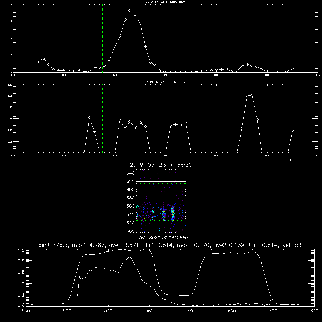322x322 pixels.
Task: Click the y-axis label 560 of the image map
Action: pyautogui.click(x=131, y=206)
